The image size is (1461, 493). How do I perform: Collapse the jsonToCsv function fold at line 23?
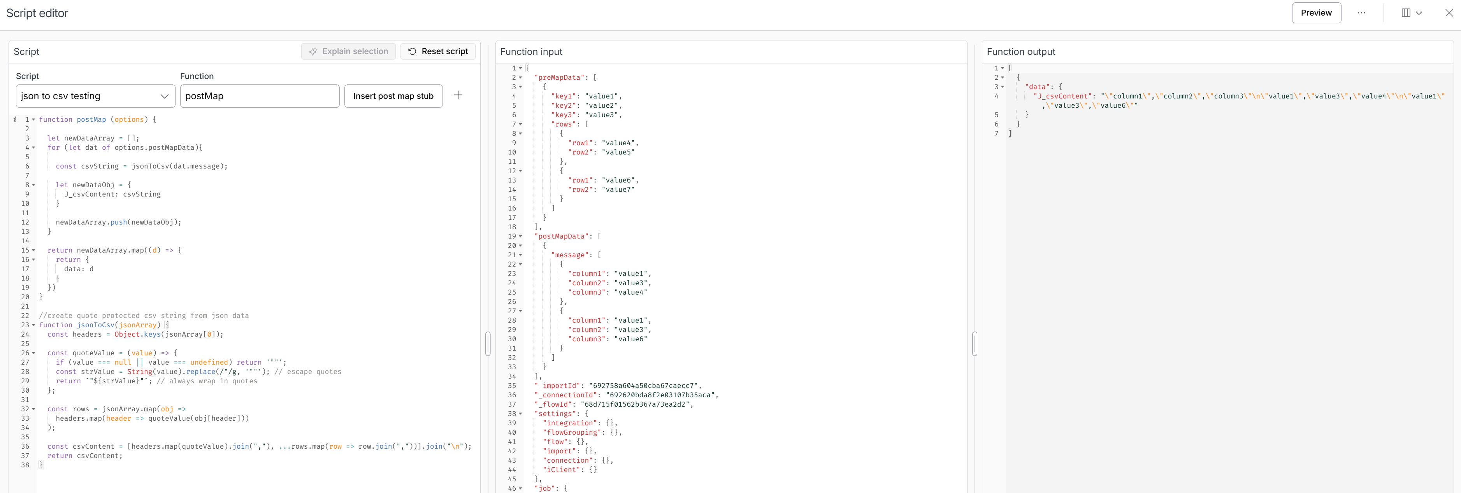pyautogui.click(x=33, y=325)
